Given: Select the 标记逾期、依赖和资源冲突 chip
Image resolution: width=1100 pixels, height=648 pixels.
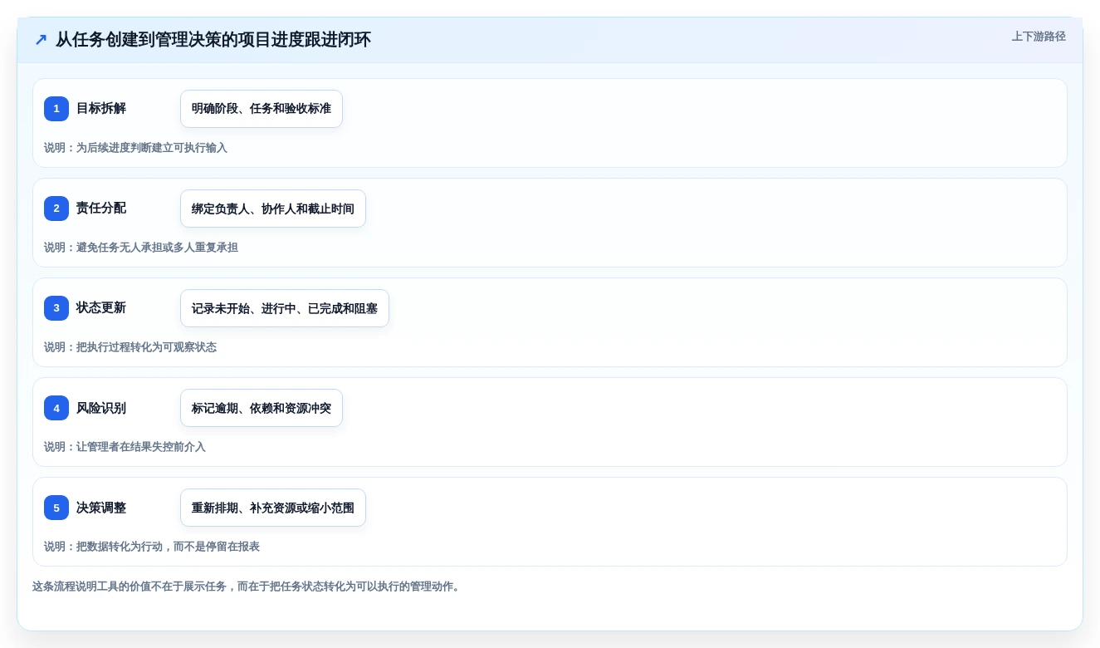Looking at the screenshot, I should (262, 408).
